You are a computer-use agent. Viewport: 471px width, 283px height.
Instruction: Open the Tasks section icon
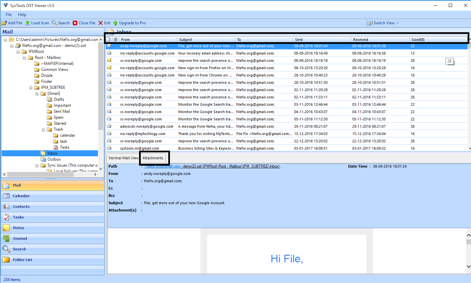click(6, 217)
